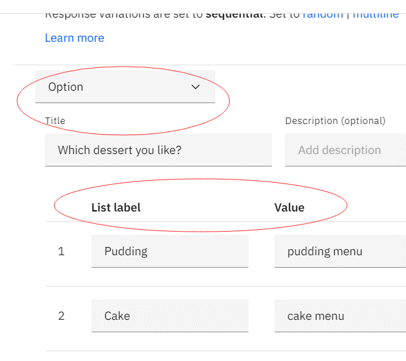Click the Title field with dessert question
Viewport: 406px width, 361px height.
pos(158,150)
